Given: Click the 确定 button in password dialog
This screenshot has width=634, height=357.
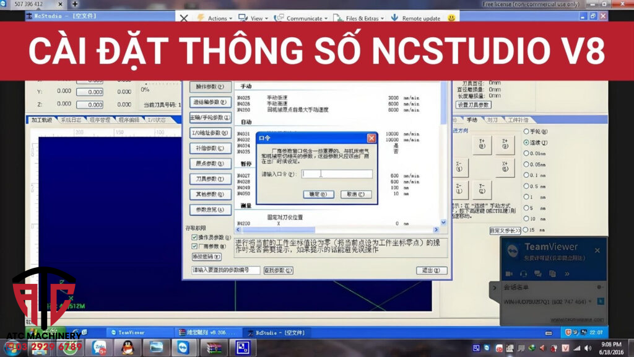Looking at the screenshot, I should coord(318,194).
